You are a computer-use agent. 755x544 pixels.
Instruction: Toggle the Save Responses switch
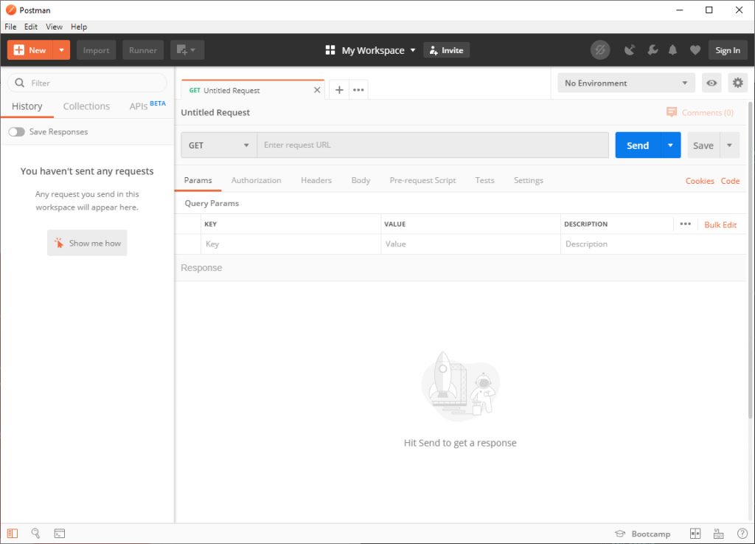(x=16, y=131)
